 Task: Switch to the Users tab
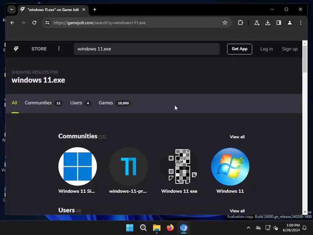[x=80, y=103]
